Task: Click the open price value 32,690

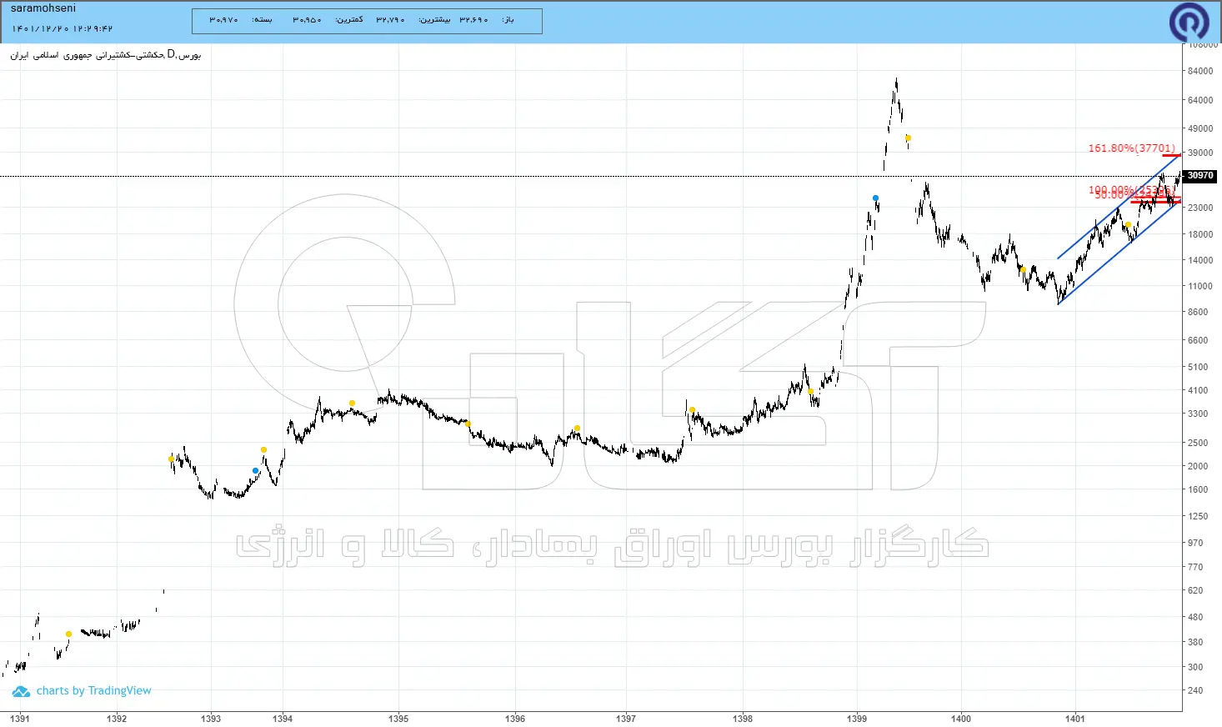Action: [473, 20]
